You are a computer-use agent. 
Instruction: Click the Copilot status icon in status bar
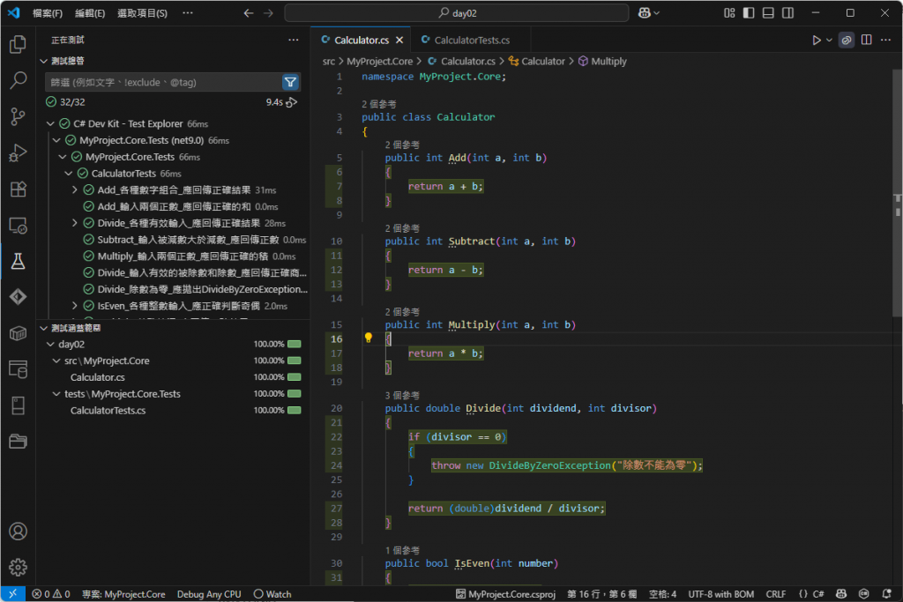[841, 594]
